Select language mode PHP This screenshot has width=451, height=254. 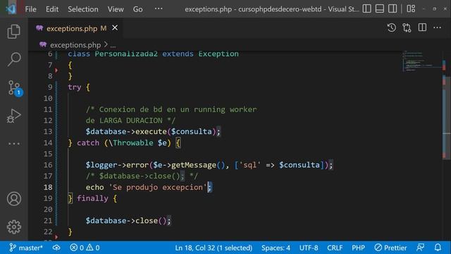click(358, 248)
